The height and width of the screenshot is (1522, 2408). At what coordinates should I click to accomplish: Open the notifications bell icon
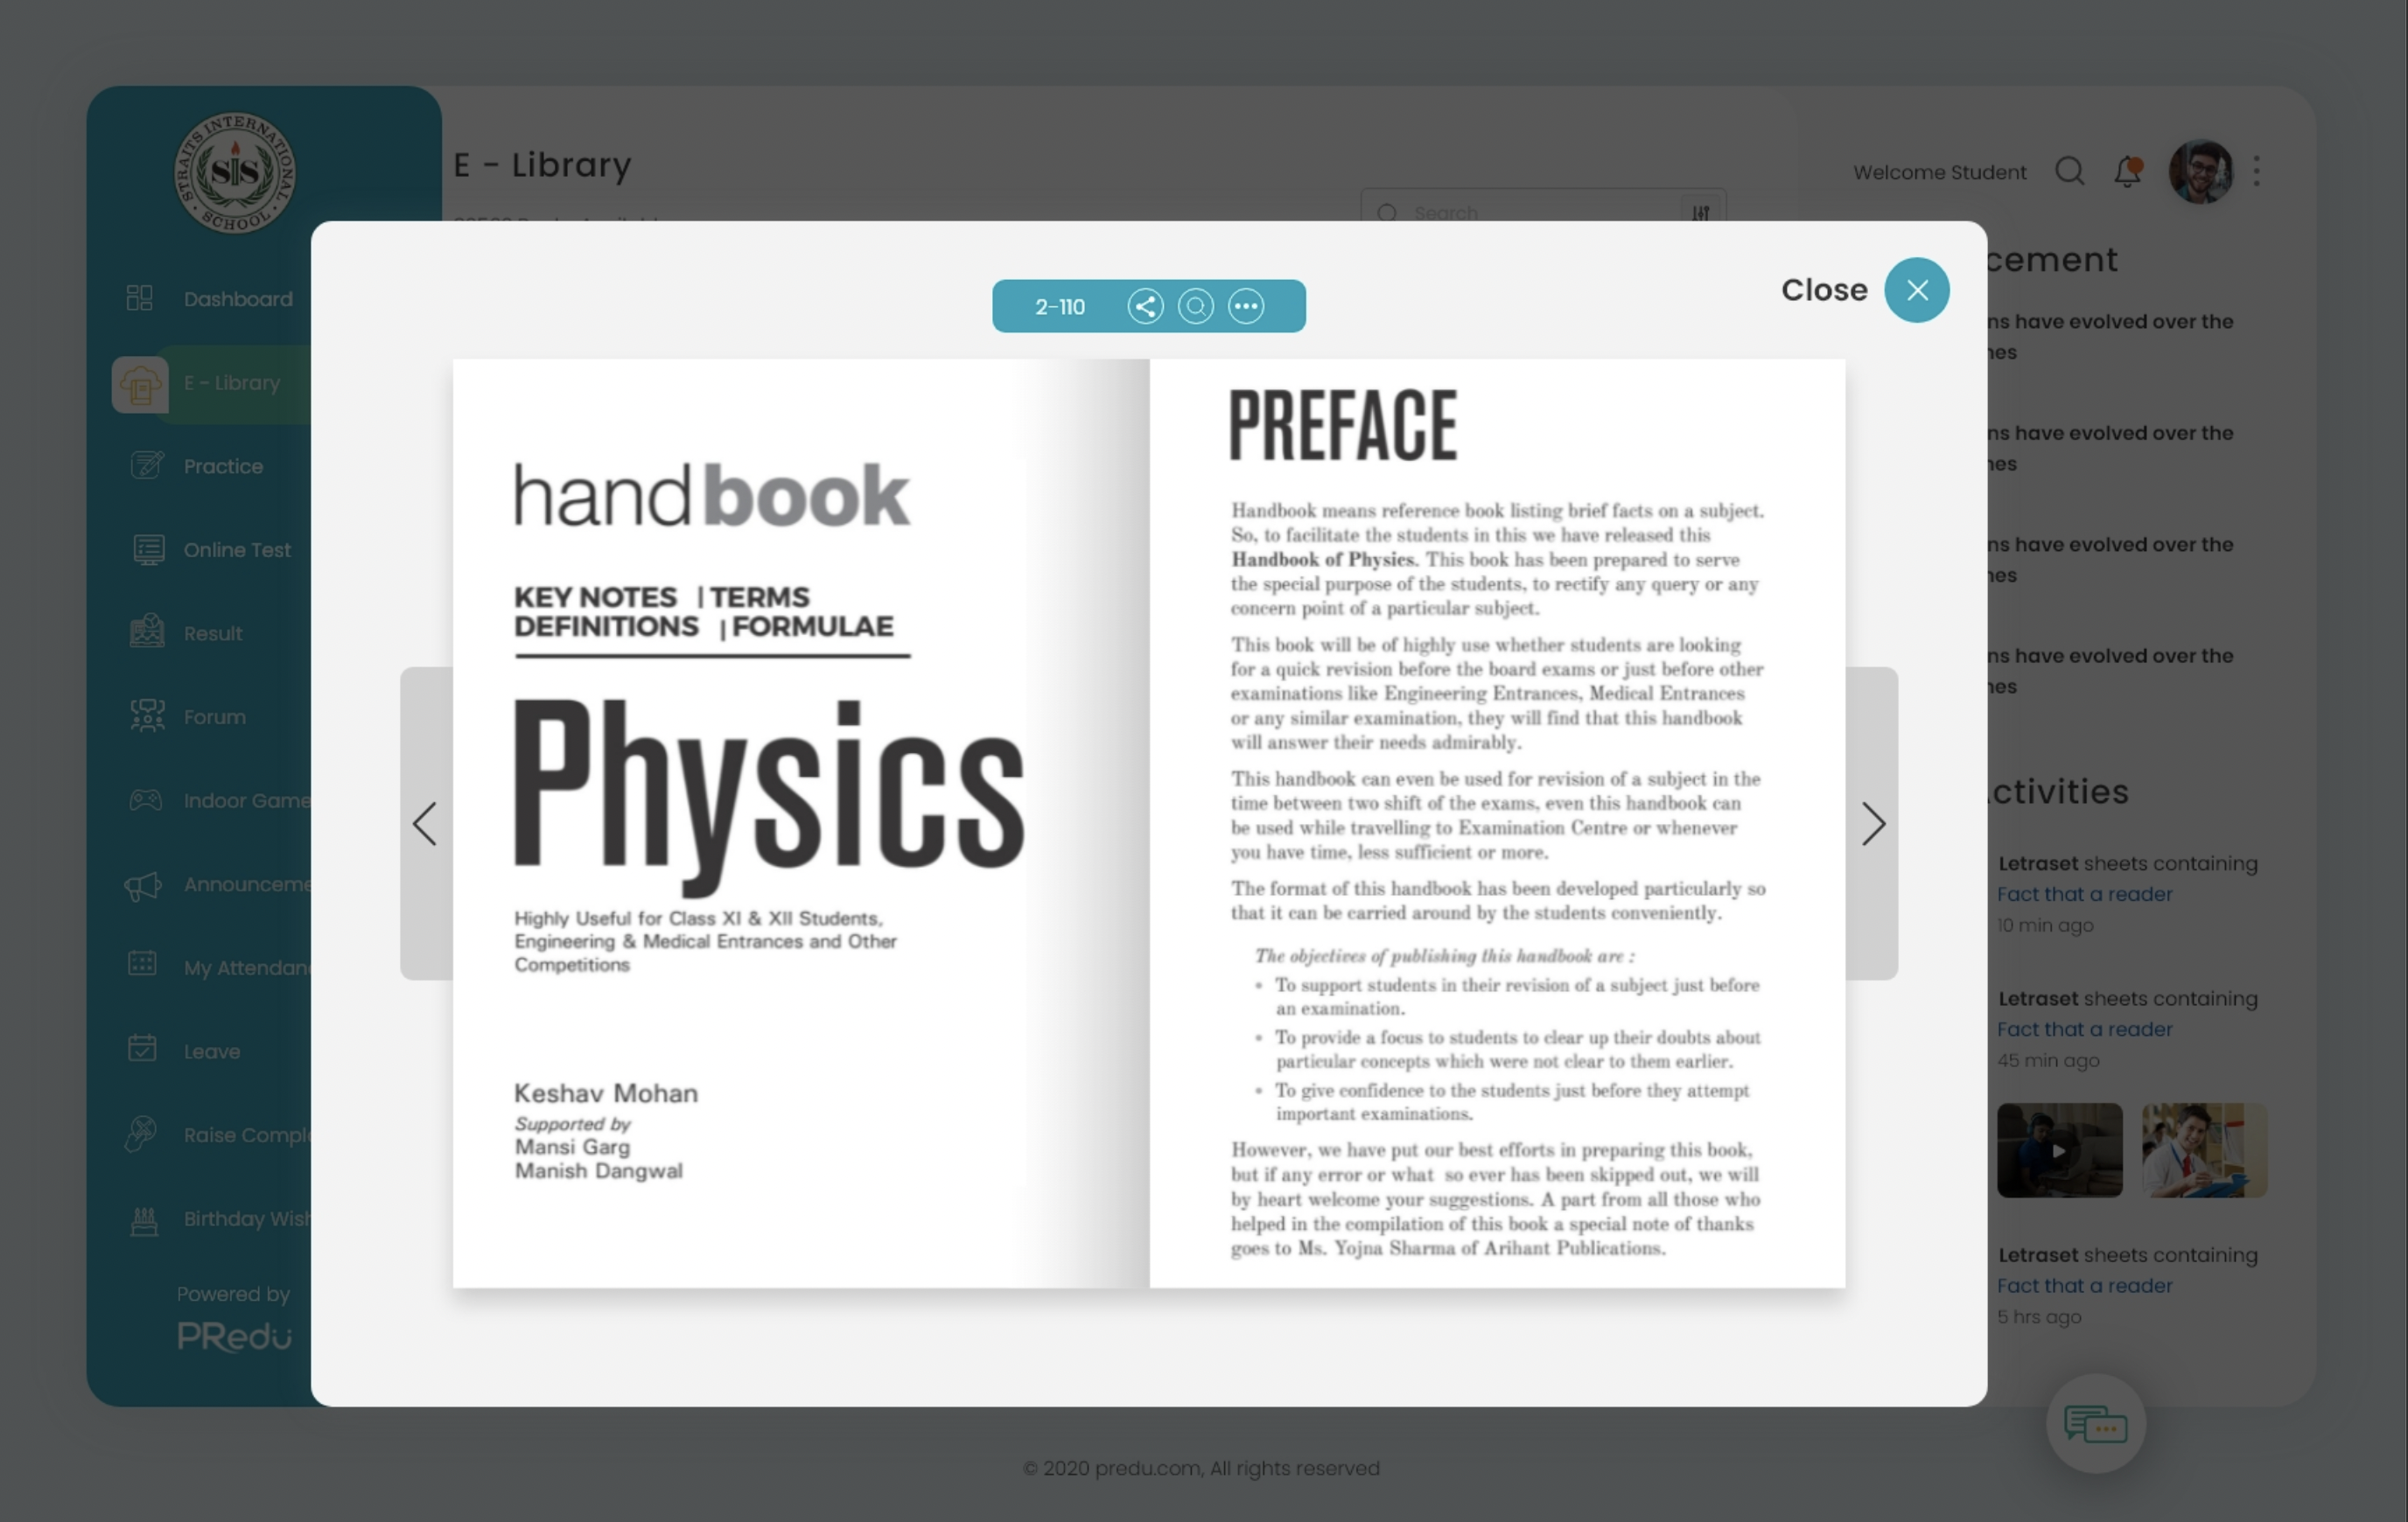(2127, 172)
